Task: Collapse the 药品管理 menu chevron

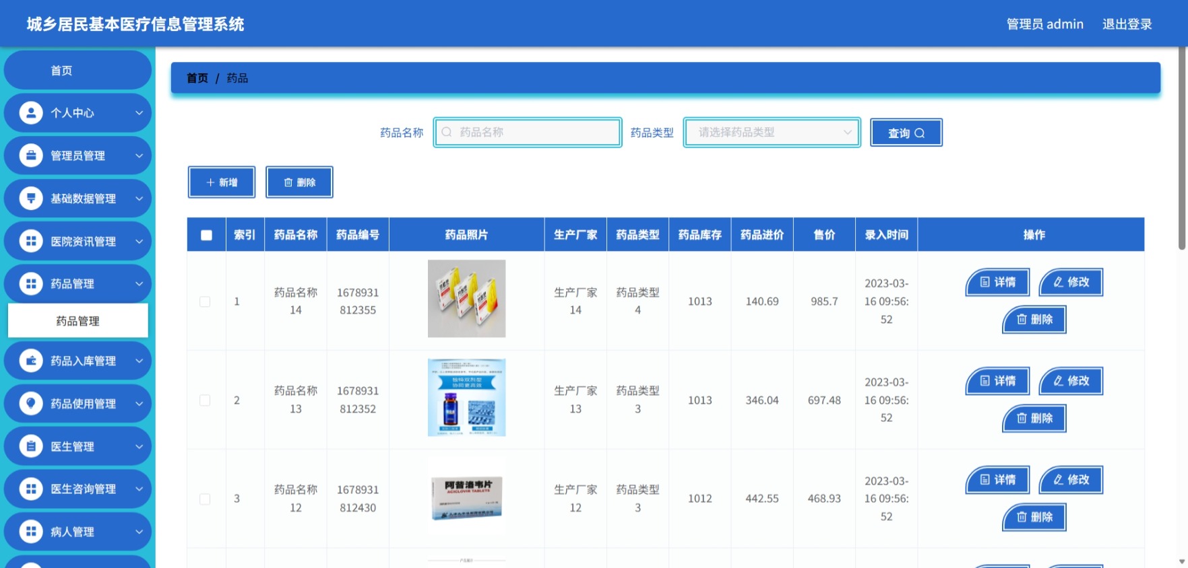Action: (x=139, y=284)
